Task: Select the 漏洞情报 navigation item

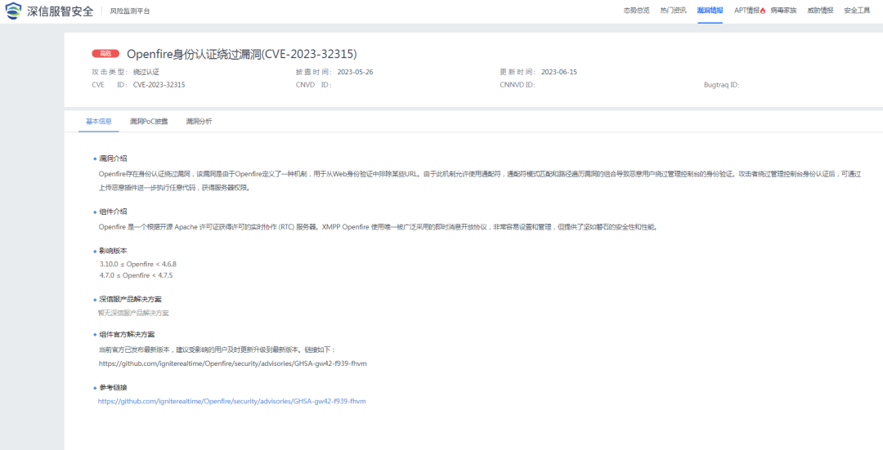Action: point(710,11)
